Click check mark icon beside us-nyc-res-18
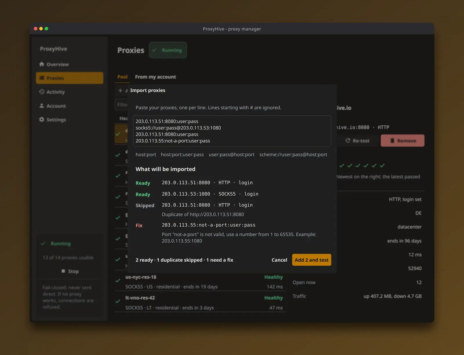 click(x=118, y=280)
